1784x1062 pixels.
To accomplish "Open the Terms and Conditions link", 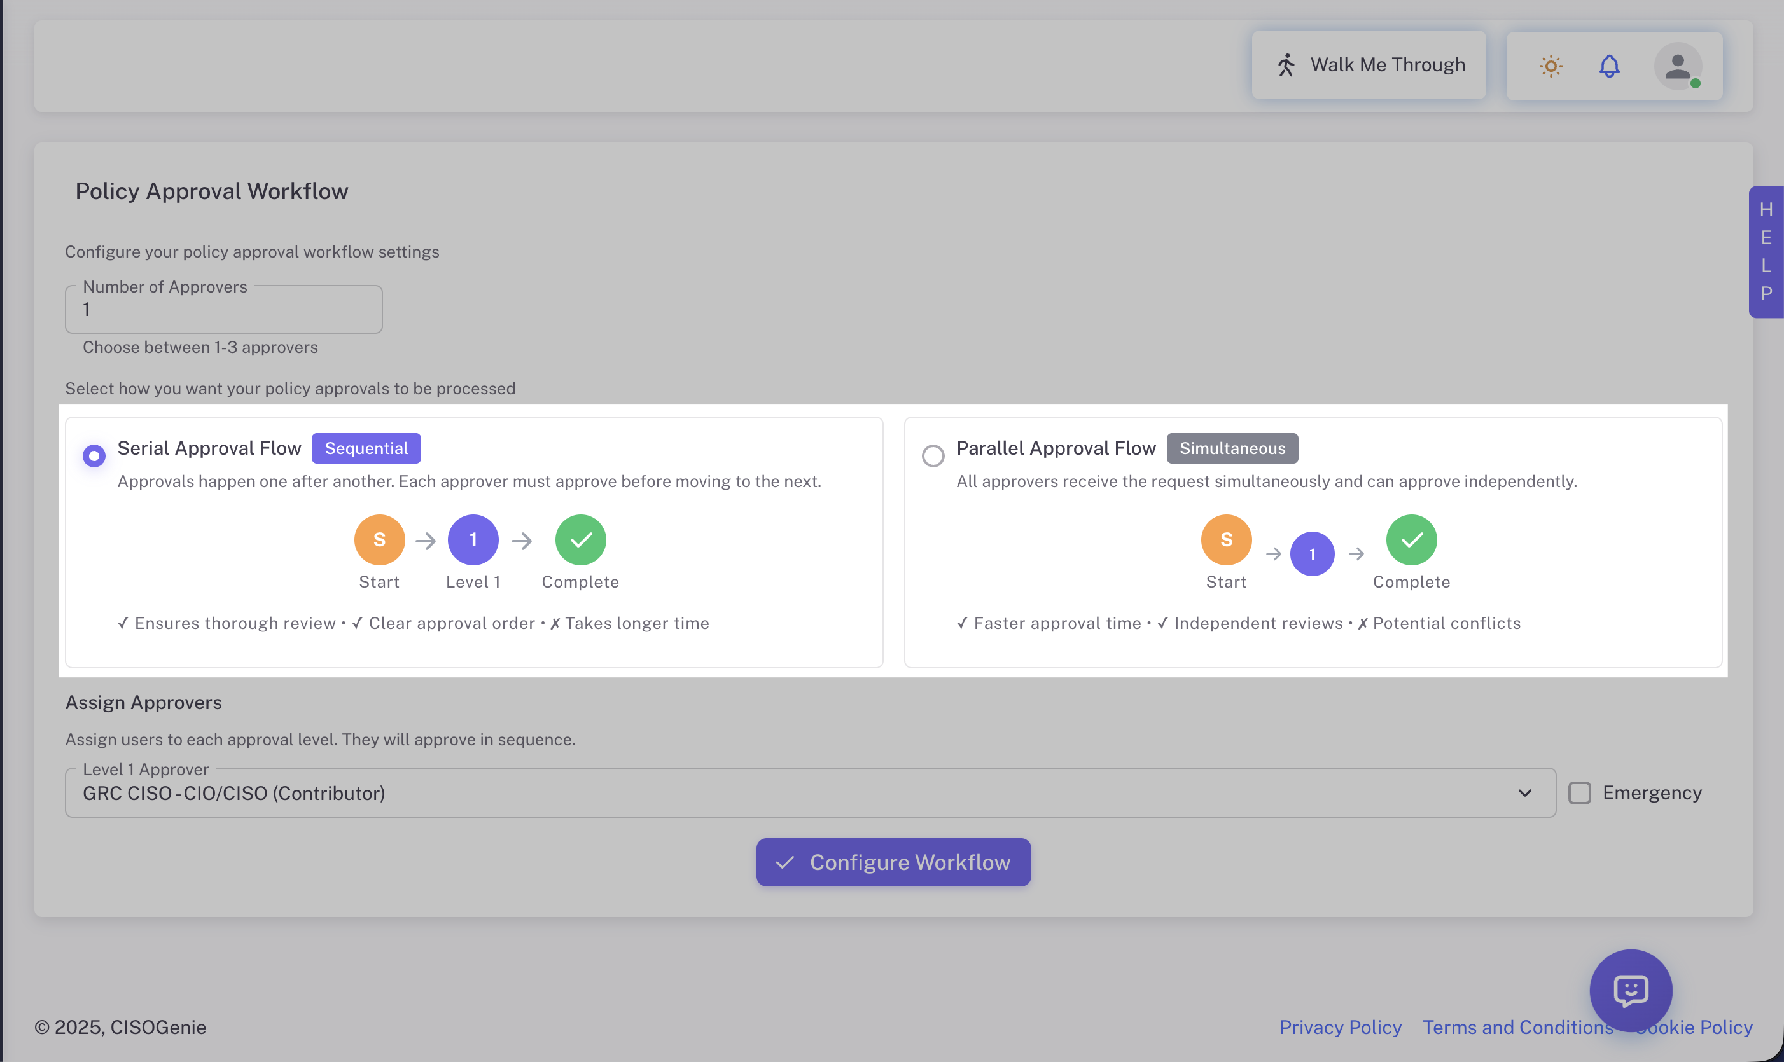I will point(1517,1026).
